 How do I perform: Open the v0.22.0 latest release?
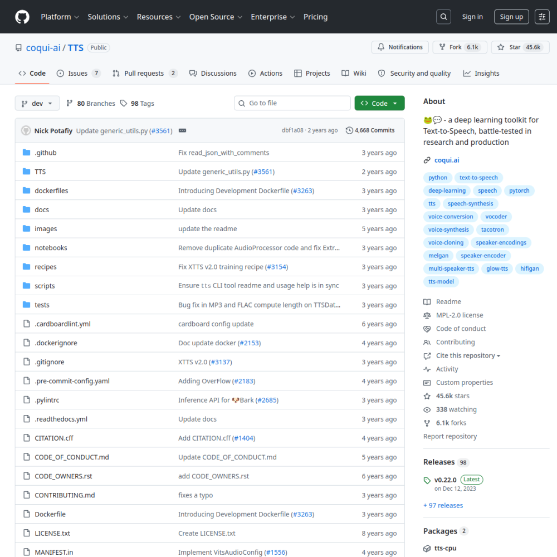pos(445,480)
